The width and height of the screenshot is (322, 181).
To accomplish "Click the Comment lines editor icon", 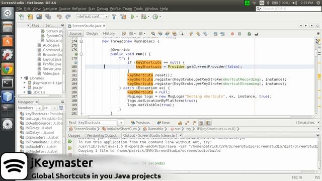I will point(250,34).
